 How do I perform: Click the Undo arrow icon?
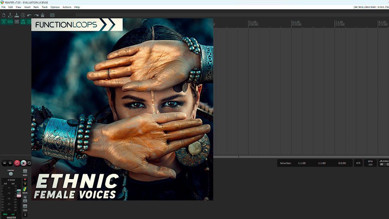click(x=30, y=15)
